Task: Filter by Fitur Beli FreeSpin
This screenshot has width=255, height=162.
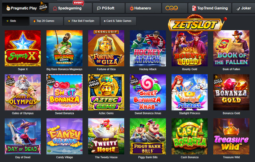Action: click(x=82, y=21)
